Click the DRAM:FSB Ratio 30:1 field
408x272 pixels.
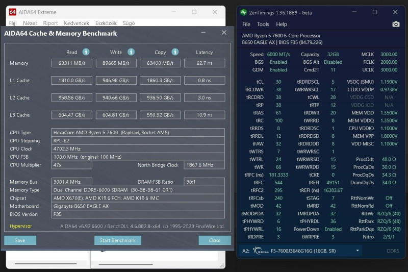pos(205,182)
